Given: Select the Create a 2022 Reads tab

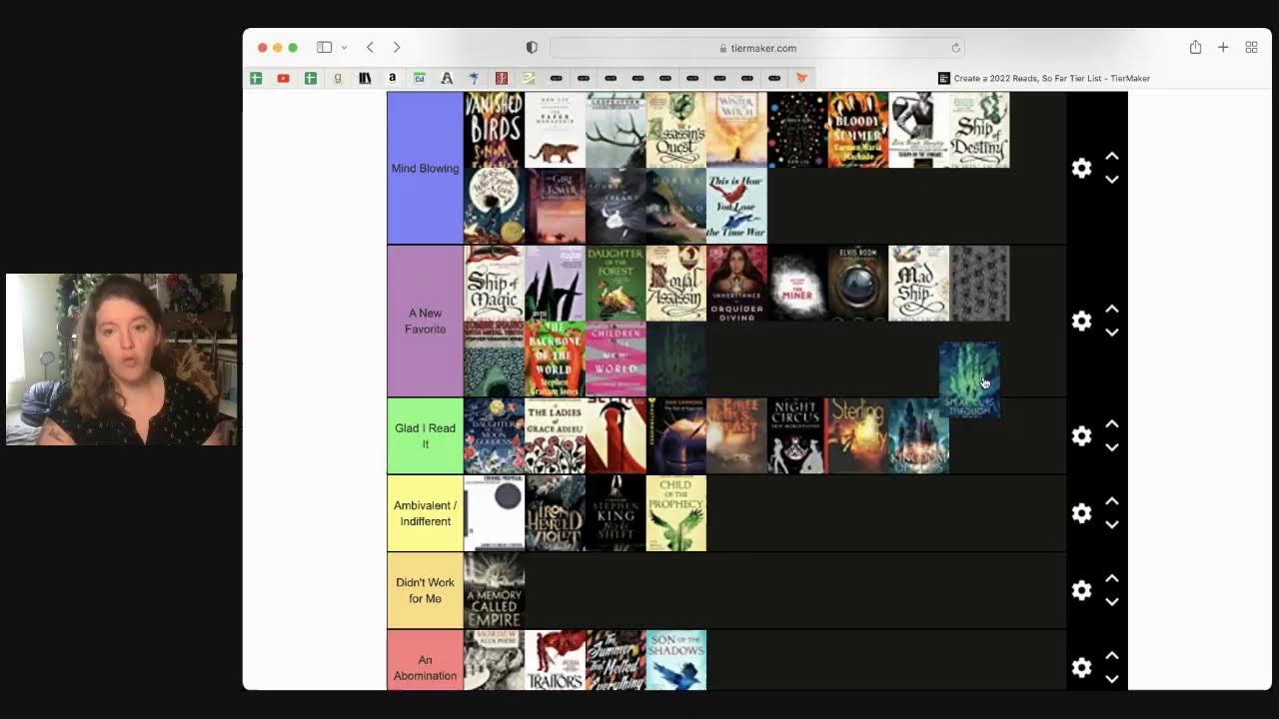Looking at the screenshot, I should (1044, 78).
